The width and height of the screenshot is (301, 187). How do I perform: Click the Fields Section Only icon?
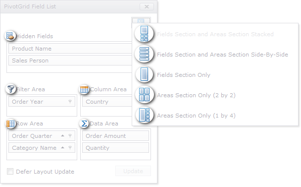pos(144,74)
